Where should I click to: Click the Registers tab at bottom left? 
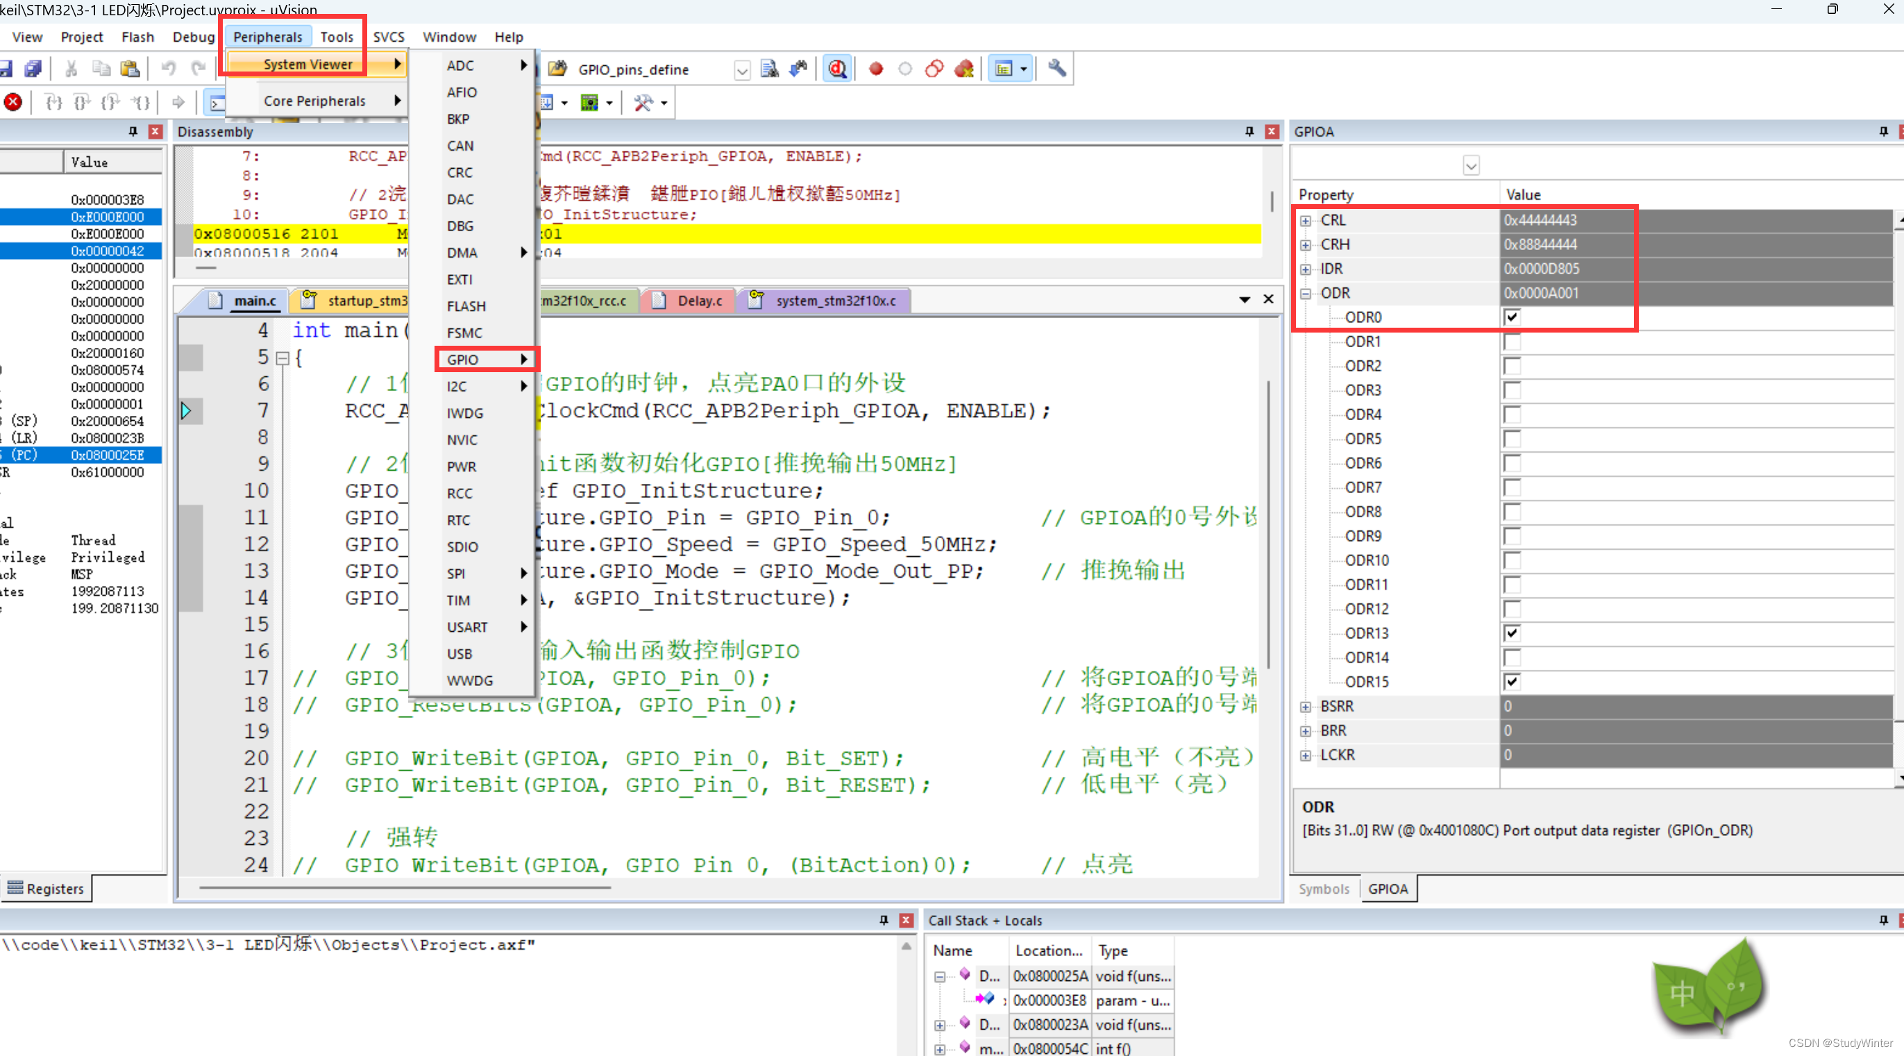coord(46,889)
